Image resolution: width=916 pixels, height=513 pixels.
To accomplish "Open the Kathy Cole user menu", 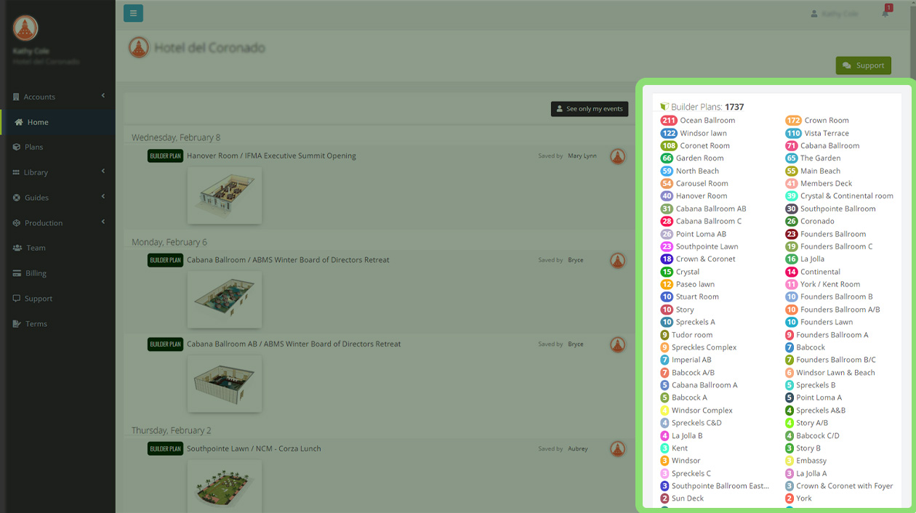I will tap(835, 14).
